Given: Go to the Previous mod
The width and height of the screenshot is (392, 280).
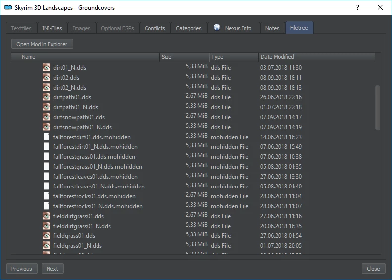Looking at the screenshot, I should point(22,269).
